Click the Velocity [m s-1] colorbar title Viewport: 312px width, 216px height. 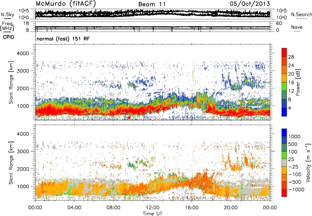(308, 163)
